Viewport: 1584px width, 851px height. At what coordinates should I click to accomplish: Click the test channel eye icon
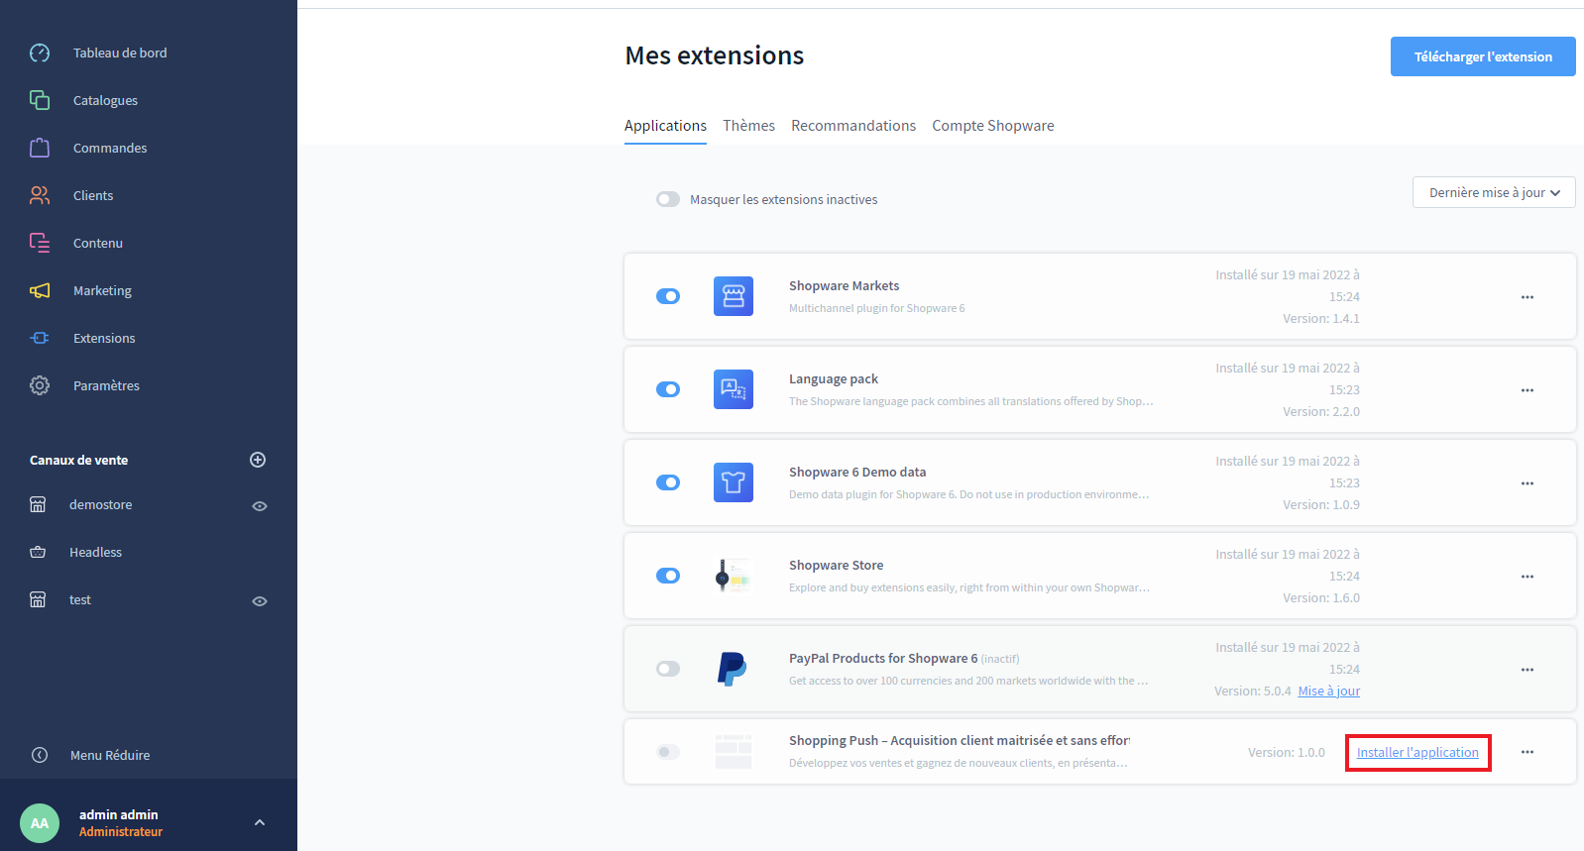coord(260,601)
